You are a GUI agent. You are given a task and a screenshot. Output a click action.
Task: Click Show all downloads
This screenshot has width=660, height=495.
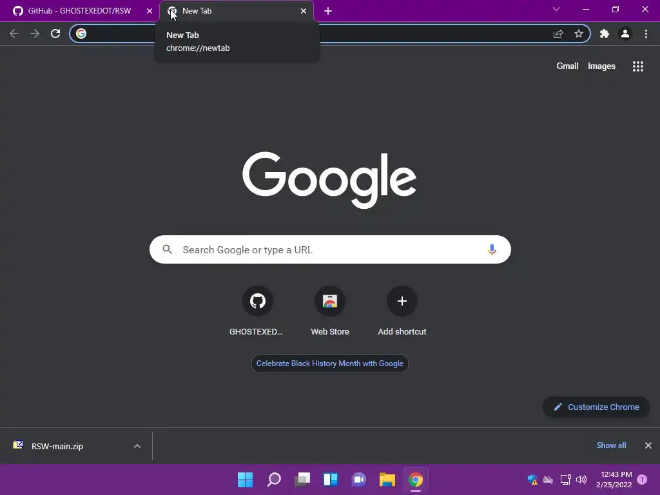point(611,445)
